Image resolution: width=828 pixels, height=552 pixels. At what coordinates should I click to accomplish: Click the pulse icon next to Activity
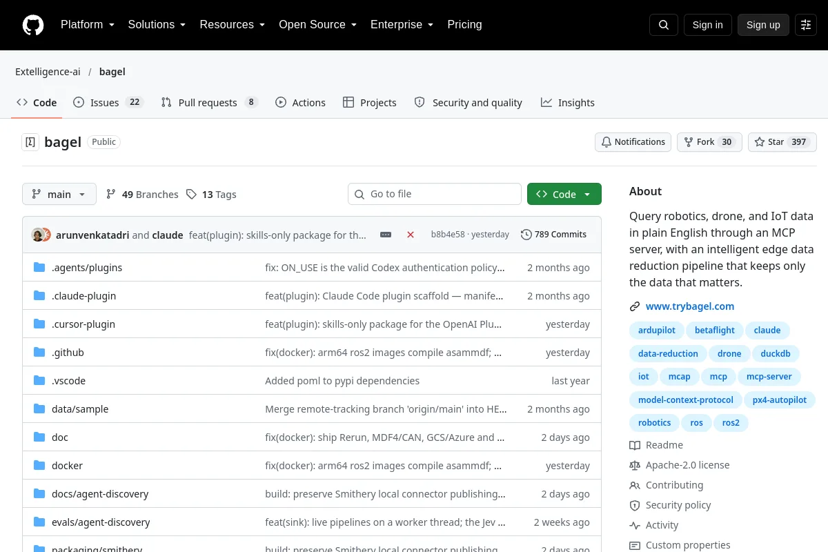coord(635,526)
